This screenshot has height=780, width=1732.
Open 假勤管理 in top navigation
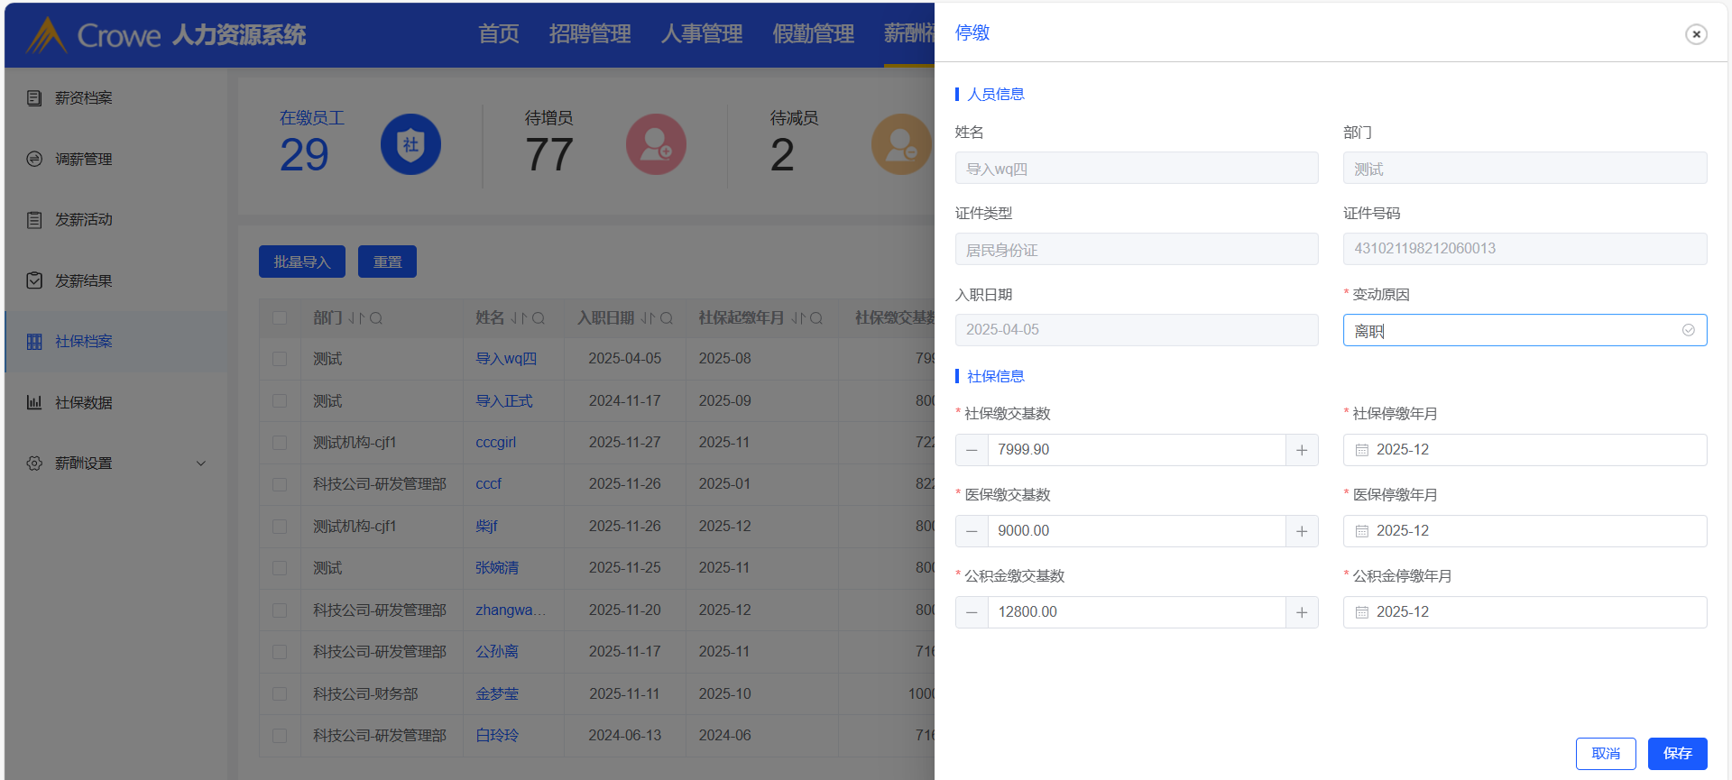(813, 34)
